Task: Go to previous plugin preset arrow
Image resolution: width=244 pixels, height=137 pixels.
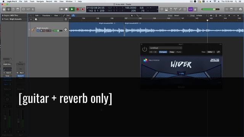Action: point(151,52)
